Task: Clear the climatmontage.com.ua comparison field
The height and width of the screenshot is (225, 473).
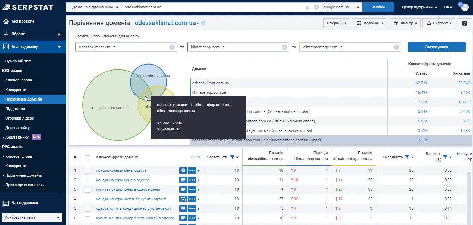Action: (396, 47)
